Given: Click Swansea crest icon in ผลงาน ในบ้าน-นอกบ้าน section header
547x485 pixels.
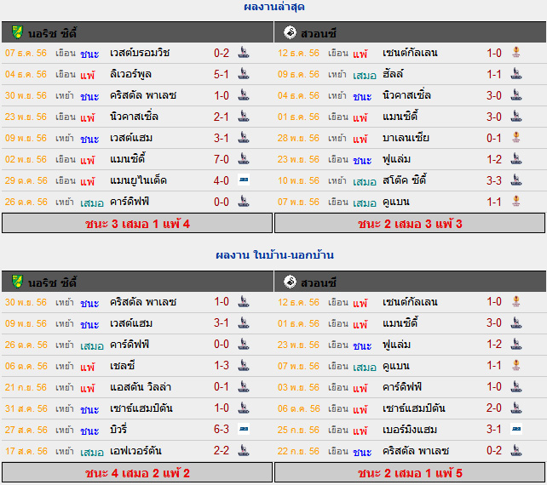Looking at the screenshot, I should pyautogui.click(x=290, y=282).
